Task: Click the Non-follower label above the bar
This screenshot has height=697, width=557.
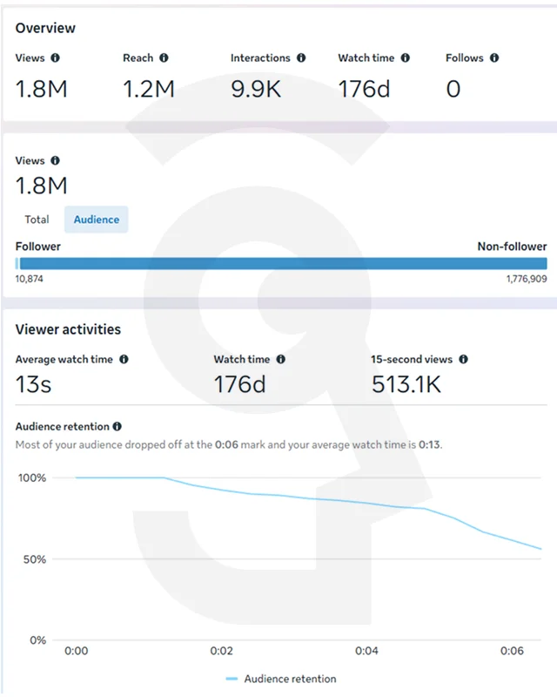Action: click(512, 247)
